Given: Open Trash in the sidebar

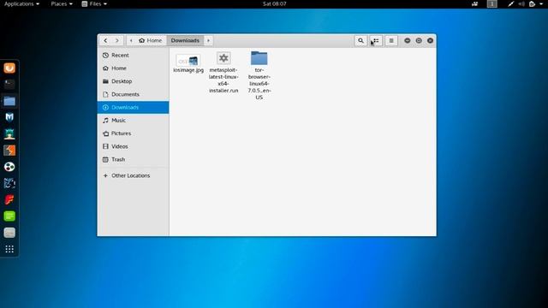Looking at the screenshot, I should coord(134,159).
